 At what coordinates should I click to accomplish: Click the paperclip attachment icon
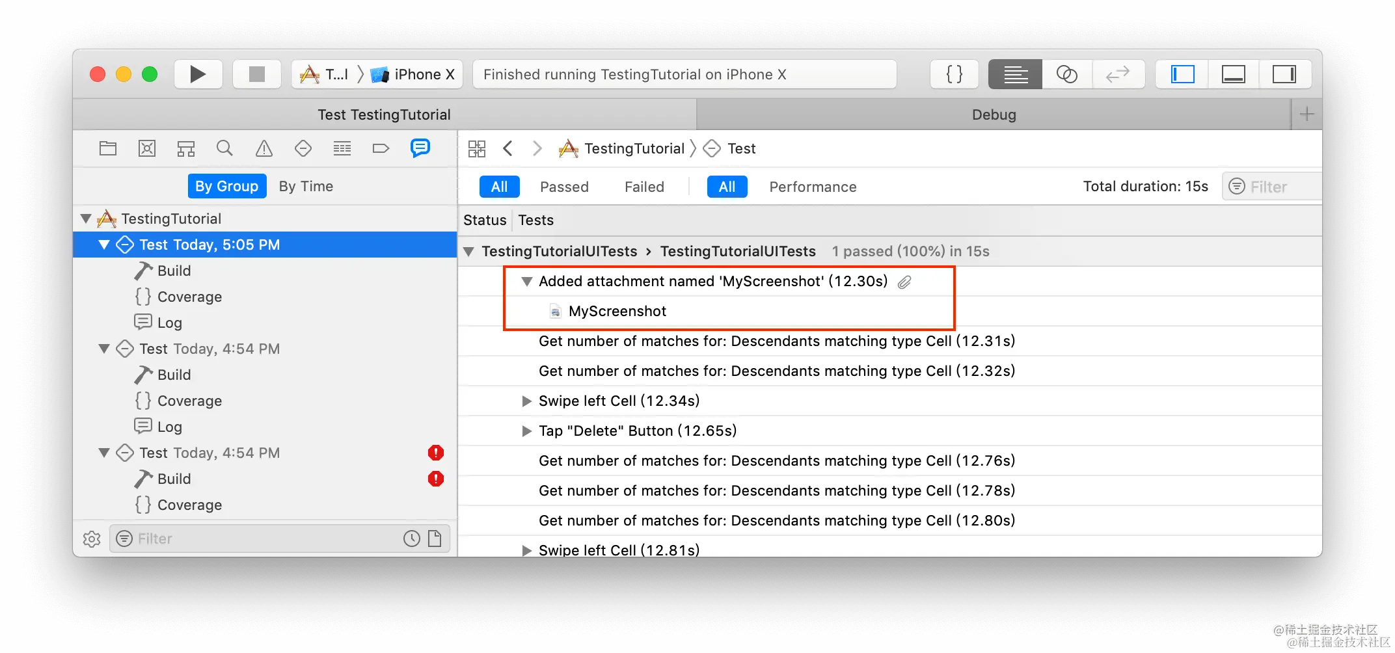point(904,282)
